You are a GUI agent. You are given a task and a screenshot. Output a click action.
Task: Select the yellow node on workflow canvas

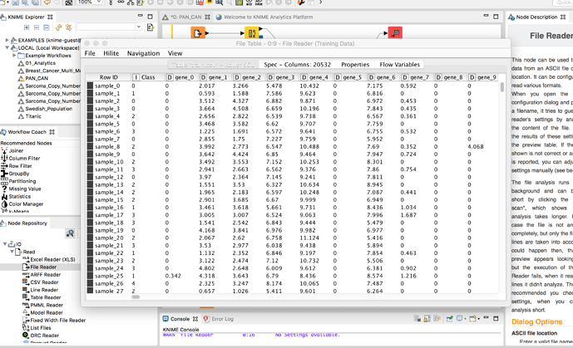[x=251, y=33]
